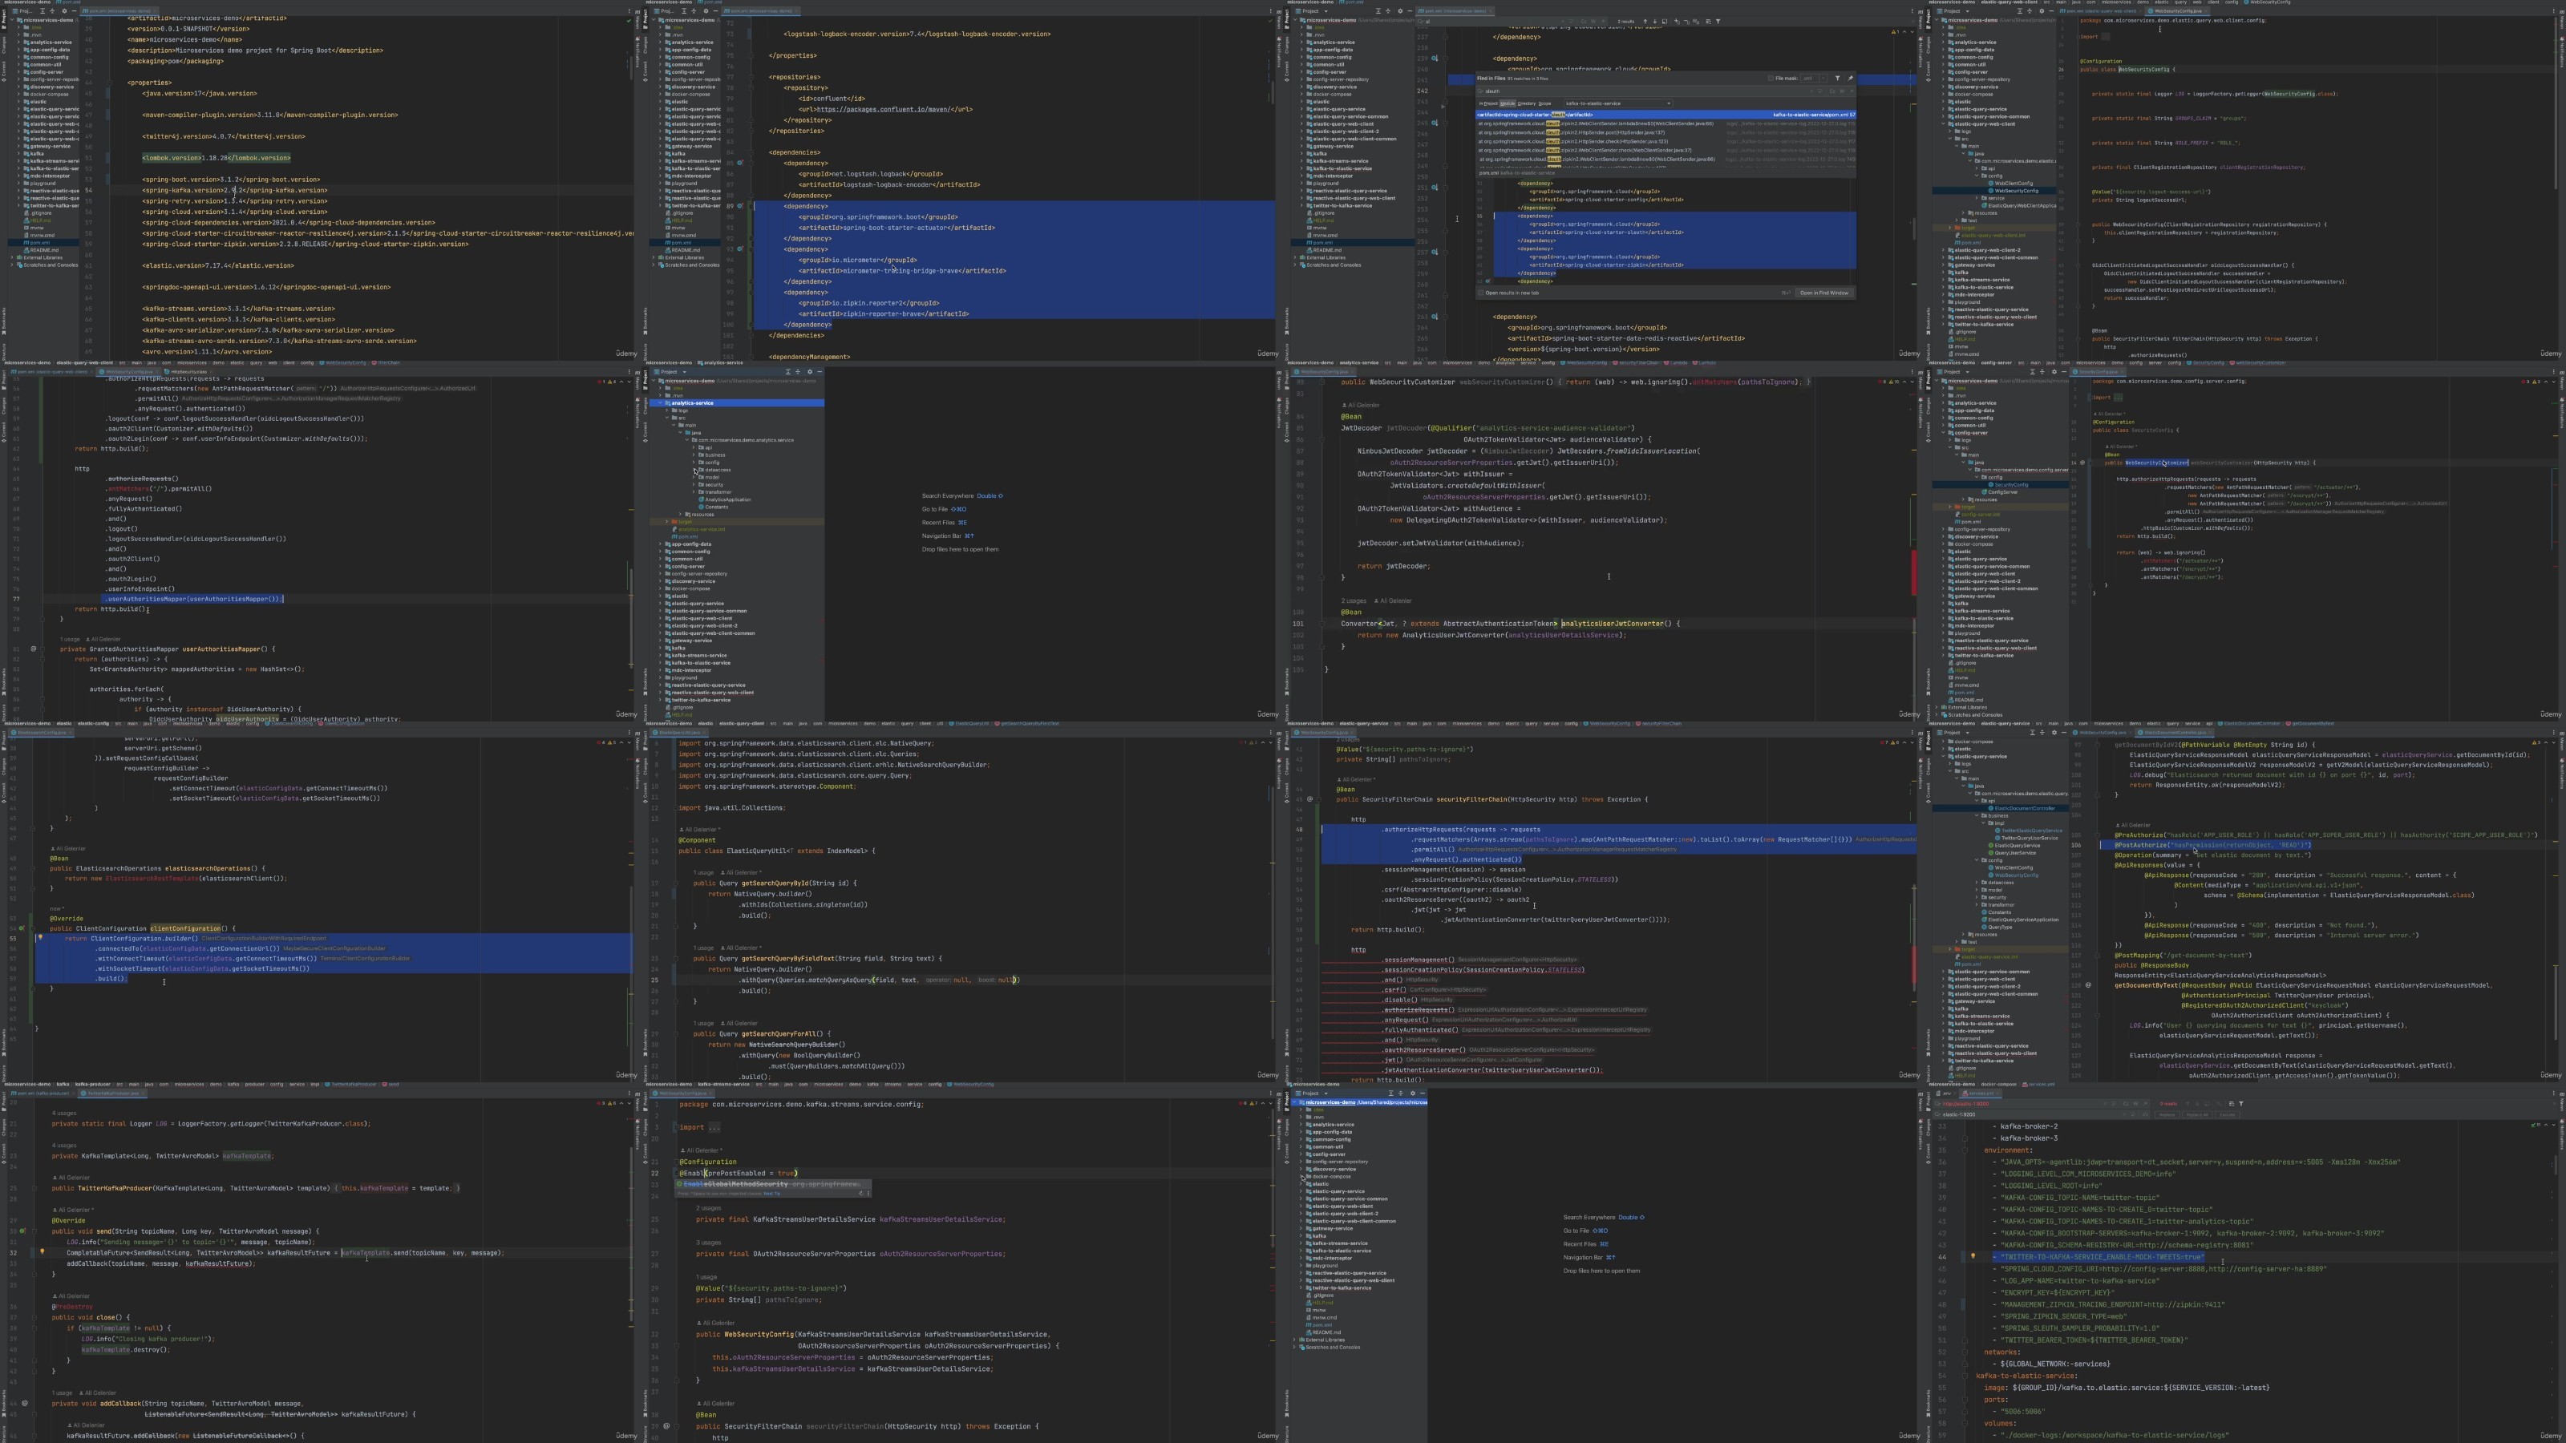This screenshot has width=2566, height=1443.
Task: Click the dependency gutter icon on line 245
Action: [1435, 123]
